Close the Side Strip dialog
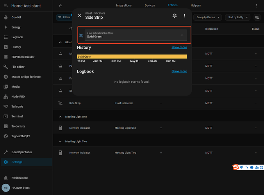This screenshot has height=195, width=264. 79,16
